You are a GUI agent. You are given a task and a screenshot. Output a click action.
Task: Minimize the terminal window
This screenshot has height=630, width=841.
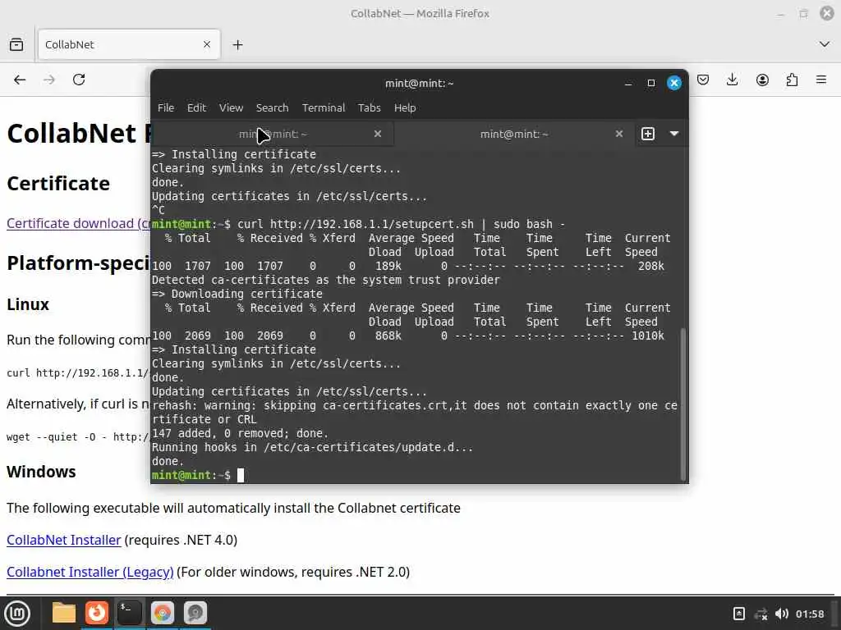(x=628, y=83)
